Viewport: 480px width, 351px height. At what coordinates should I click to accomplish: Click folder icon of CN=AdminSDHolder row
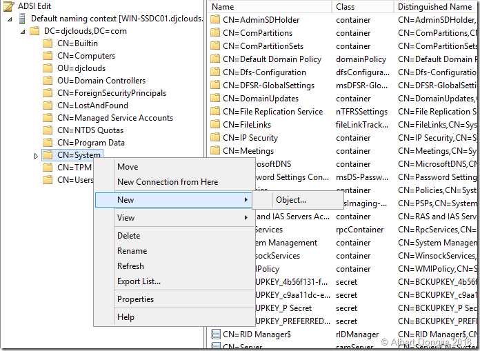click(x=215, y=19)
